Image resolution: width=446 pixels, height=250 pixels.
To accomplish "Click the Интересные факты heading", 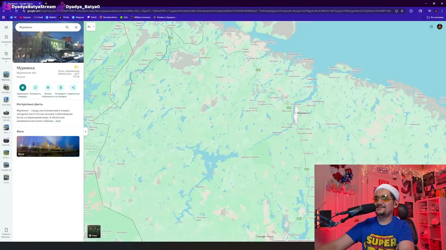I will click(30, 104).
